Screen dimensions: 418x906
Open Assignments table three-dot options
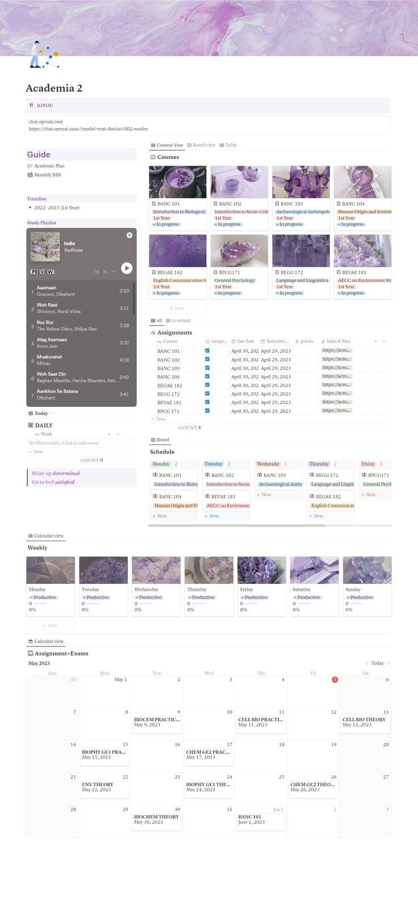pyautogui.click(x=384, y=341)
